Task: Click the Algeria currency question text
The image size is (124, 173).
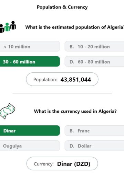Action: (x=75, y=111)
